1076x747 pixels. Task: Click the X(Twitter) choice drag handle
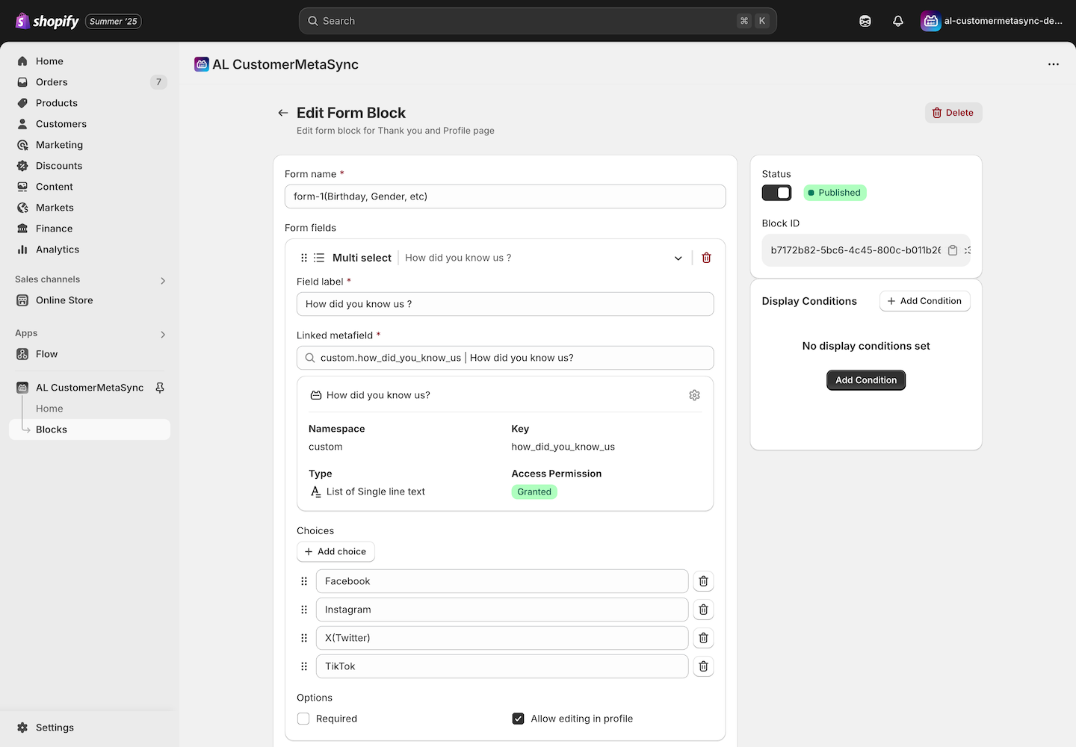304,638
